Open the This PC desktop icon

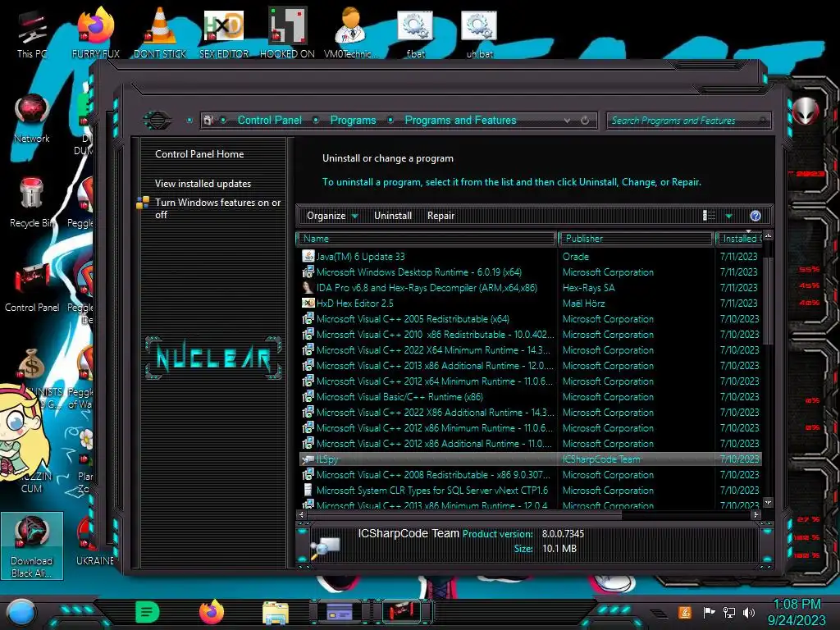[32, 33]
